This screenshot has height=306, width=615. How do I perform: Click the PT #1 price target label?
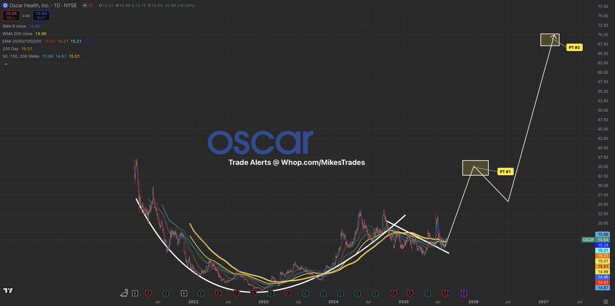[x=505, y=171]
